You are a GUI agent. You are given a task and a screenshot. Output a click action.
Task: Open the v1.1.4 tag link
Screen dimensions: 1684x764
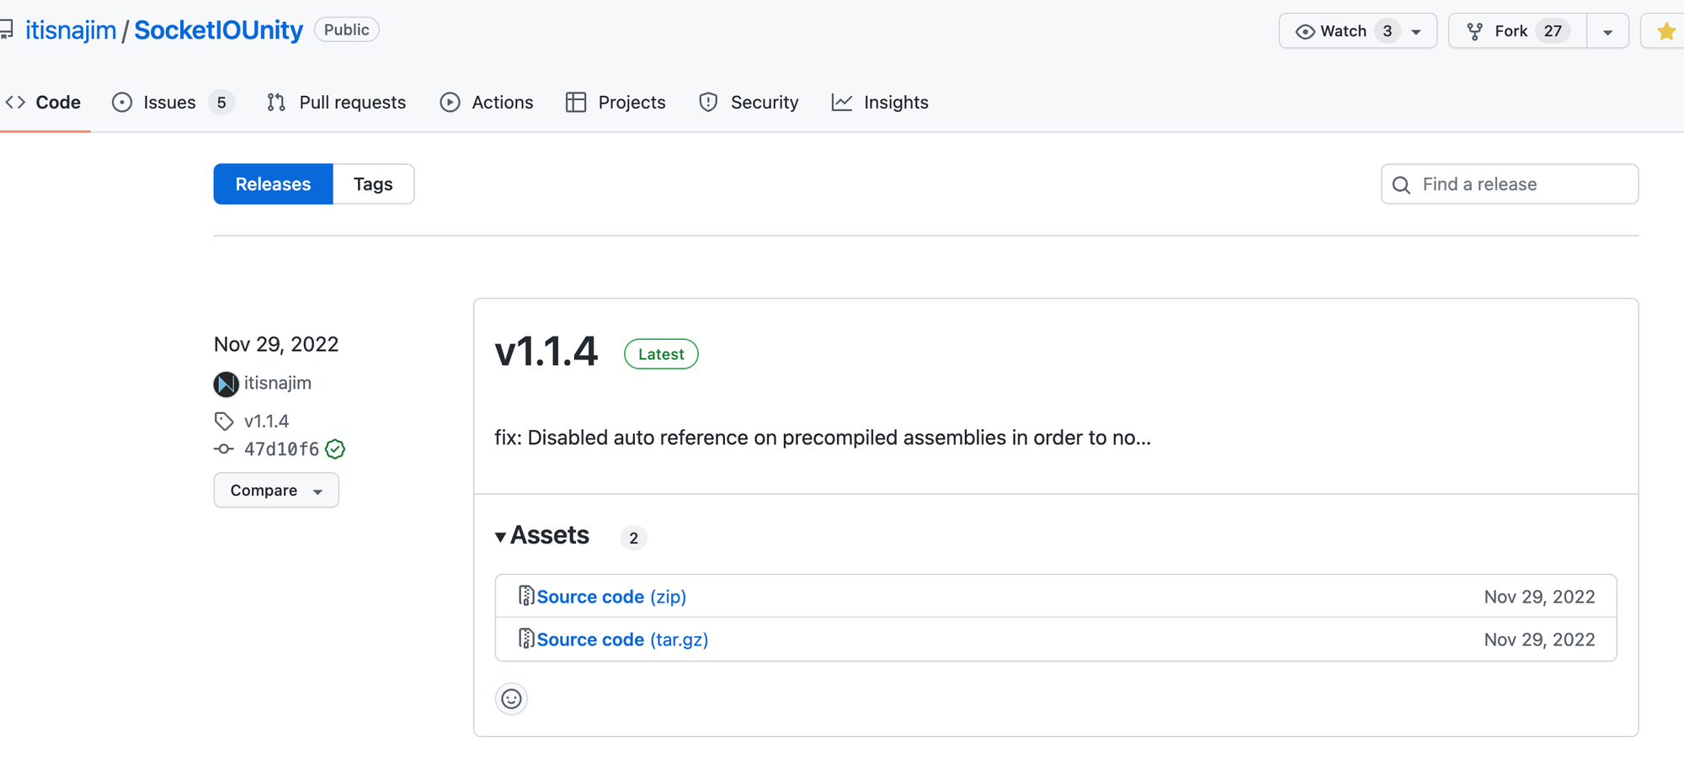266,421
